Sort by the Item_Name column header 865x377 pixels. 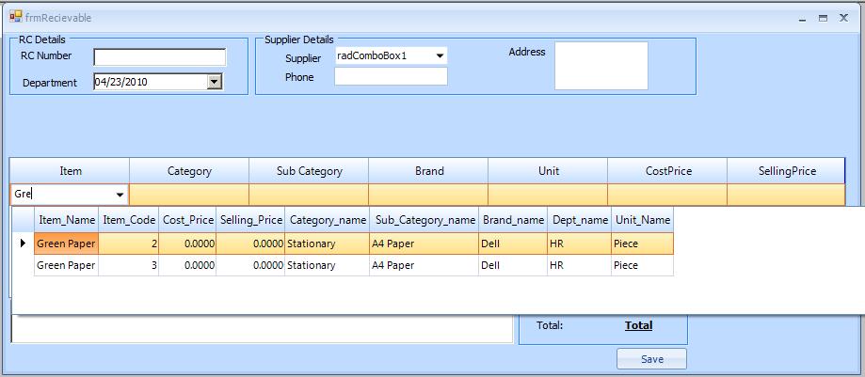[x=67, y=220]
